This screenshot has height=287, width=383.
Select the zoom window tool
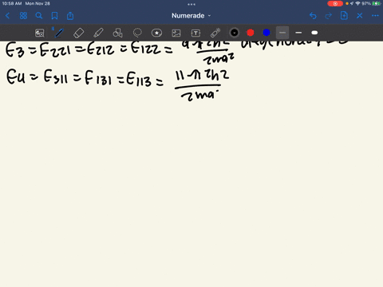click(40, 33)
